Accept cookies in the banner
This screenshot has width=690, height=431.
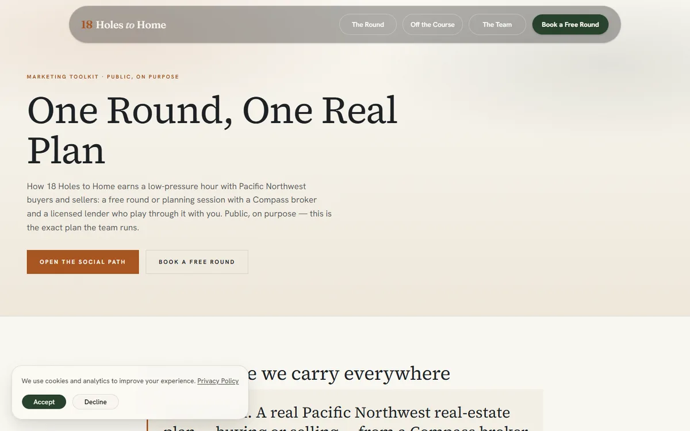pos(44,402)
